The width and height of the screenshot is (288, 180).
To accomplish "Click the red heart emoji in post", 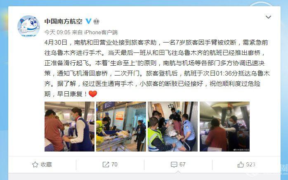I will coord(93,94).
